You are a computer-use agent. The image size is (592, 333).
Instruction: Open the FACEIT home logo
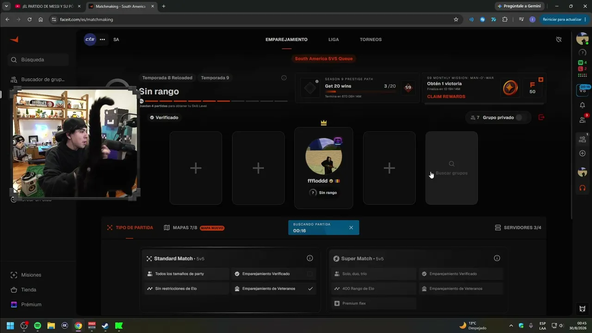[x=14, y=39]
